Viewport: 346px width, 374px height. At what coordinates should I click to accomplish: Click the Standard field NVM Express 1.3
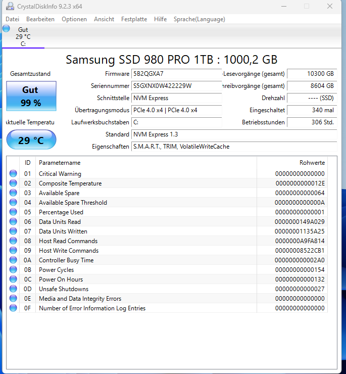click(x=234, y=134)
